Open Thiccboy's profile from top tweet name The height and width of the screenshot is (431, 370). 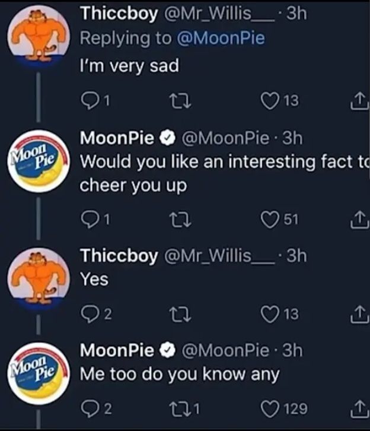pyautogui.click(x=119, y=13)
